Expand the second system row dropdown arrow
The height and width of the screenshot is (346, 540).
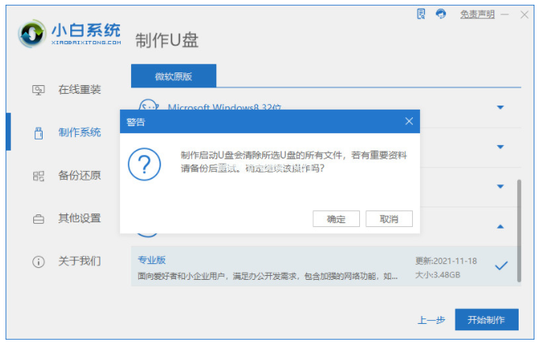500,147
